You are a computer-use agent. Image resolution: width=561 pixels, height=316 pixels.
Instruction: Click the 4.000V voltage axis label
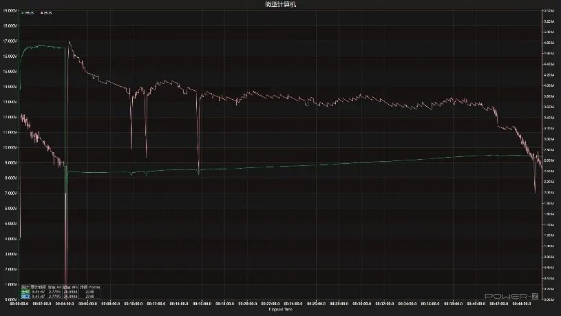[10, 239]
